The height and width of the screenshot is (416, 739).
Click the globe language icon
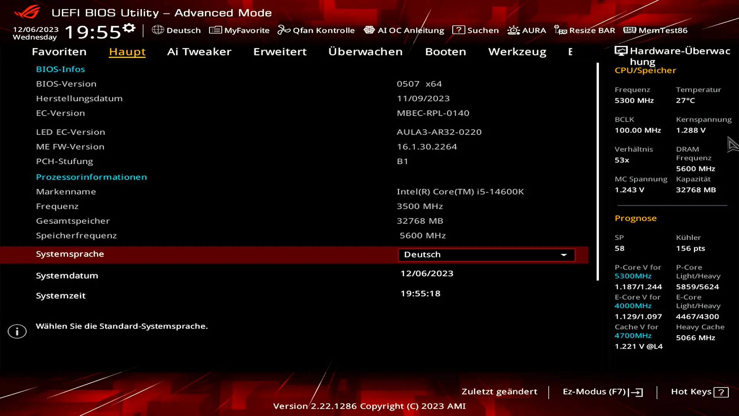(157, 30)
